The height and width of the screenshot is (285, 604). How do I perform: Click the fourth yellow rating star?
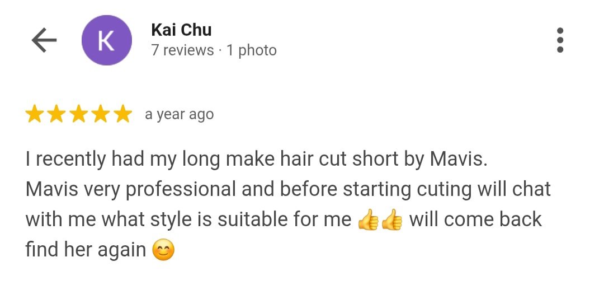[101, 115]
